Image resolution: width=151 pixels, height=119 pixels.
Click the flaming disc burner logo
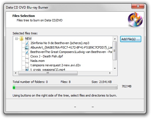(x=136, y=19)
